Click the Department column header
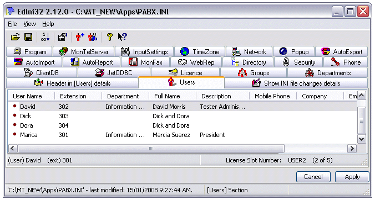Image resolution: width=375 pixels, height=200 pixels. 125,96
